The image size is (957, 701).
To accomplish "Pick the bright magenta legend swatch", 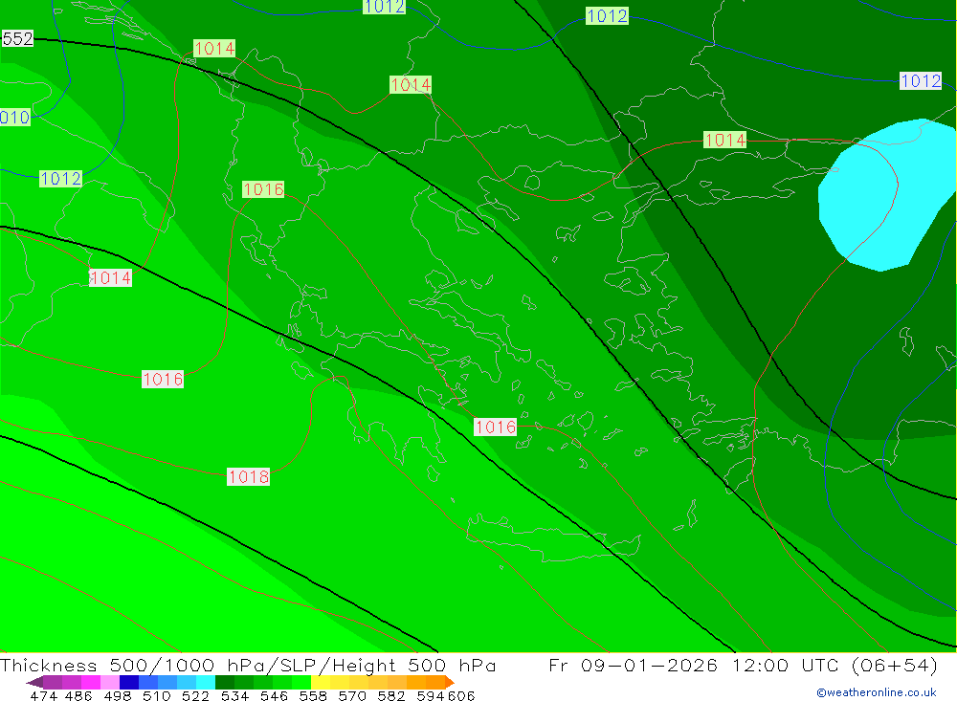I will tap(90, 682).
